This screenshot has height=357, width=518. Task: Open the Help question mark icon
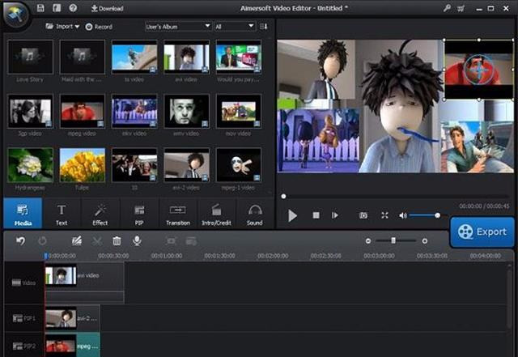73,8
